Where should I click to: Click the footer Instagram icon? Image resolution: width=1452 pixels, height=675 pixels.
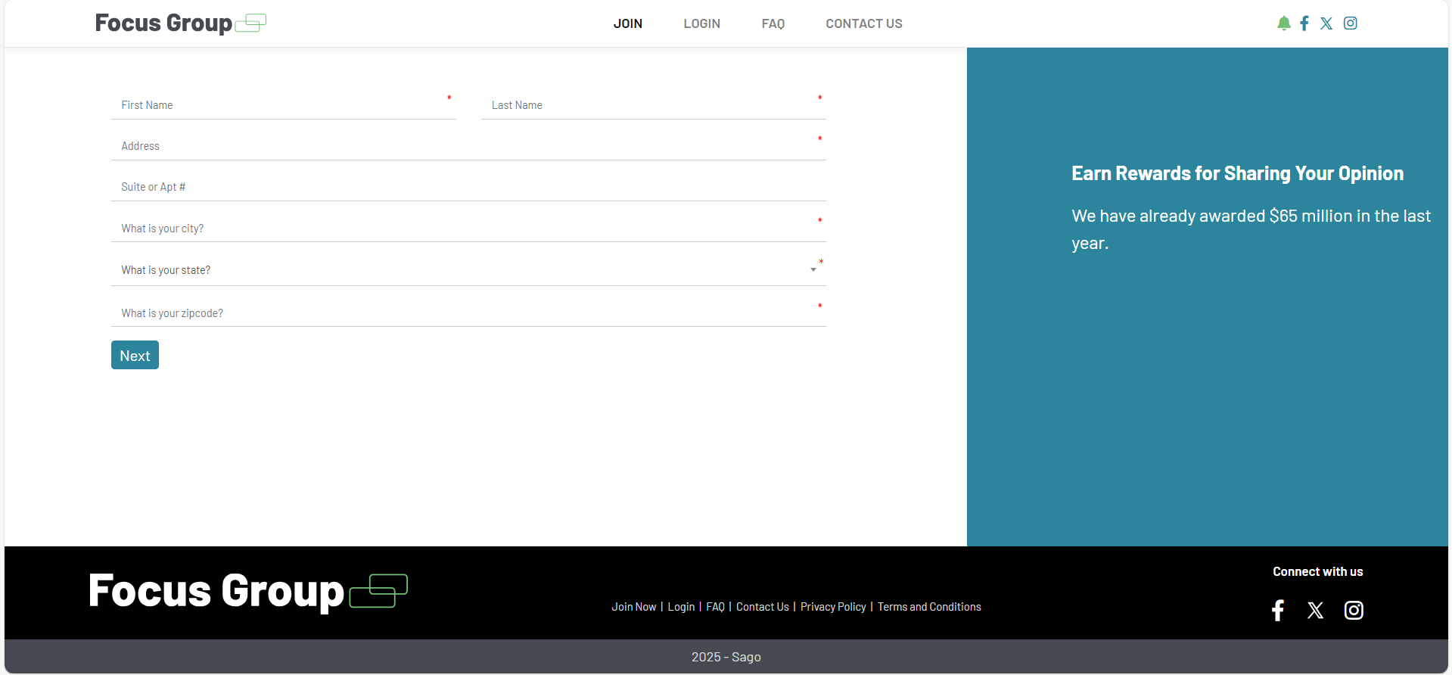[1354, 611]
